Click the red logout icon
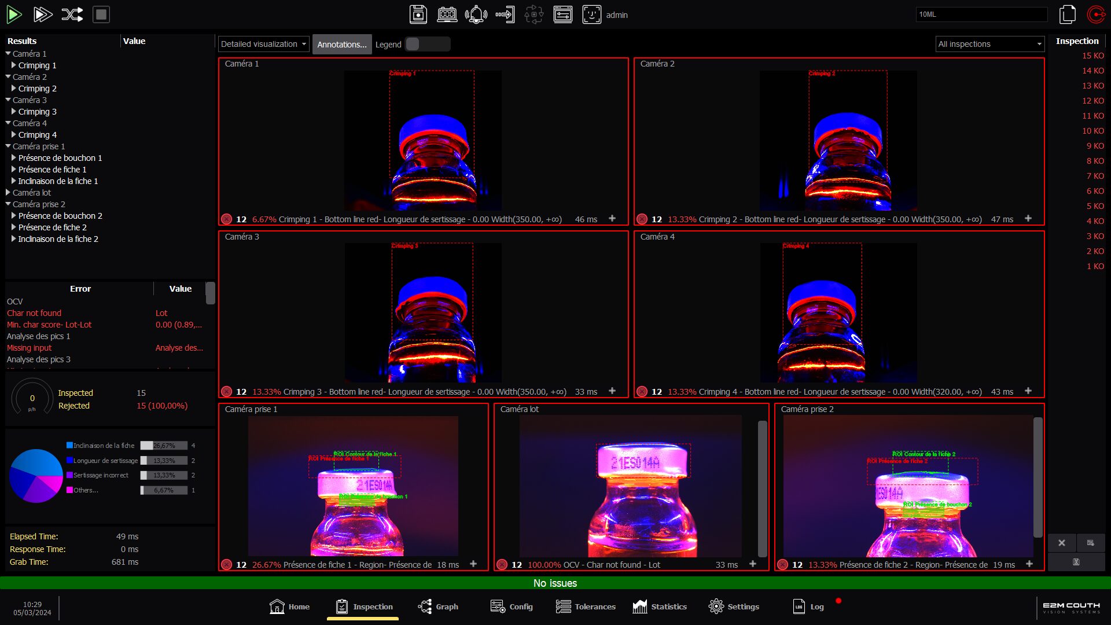 pos(1095,14)
